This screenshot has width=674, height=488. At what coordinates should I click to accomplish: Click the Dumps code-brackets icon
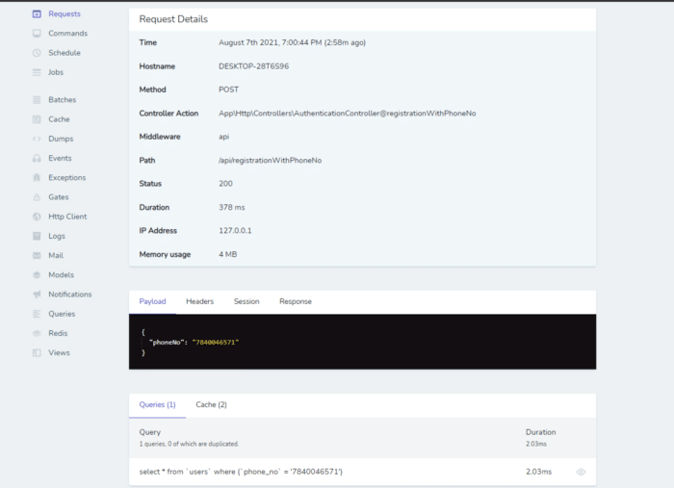pyautogui.click(x=37, y=139)
